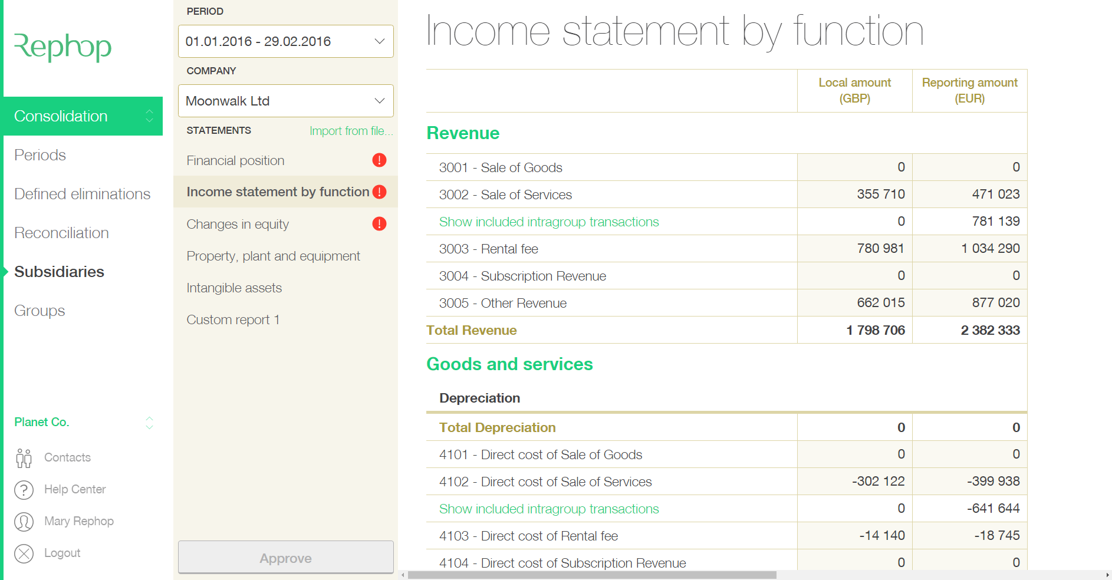Screen dimensions: 1112x580
Task: Open Help Center question mark icon
Action: coord(24,490)
